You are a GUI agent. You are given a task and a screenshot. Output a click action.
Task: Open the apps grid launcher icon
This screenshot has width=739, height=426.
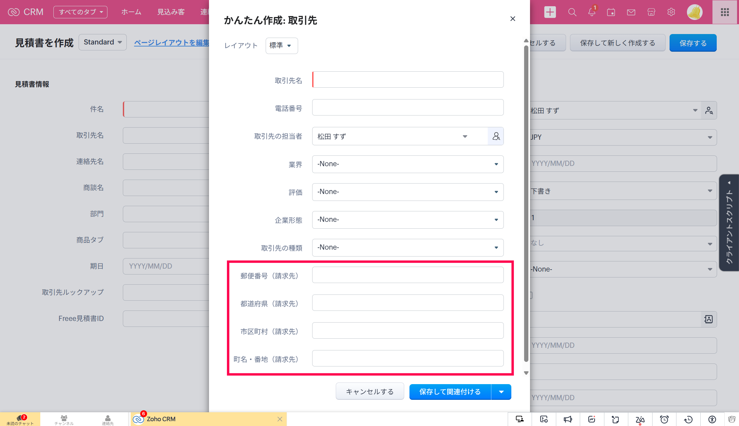pyautogui.click(x=725, y=12)
